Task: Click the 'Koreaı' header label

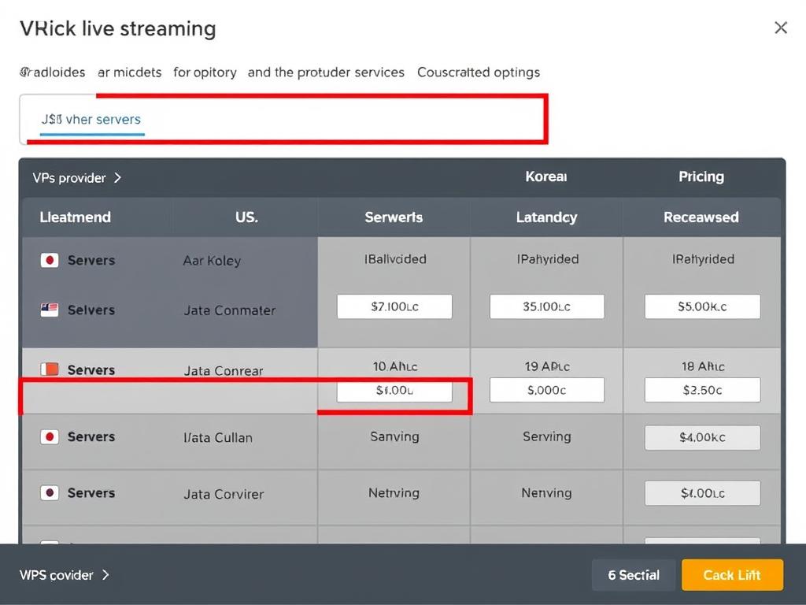Action: pyautogui.click(x=546, y=177)
